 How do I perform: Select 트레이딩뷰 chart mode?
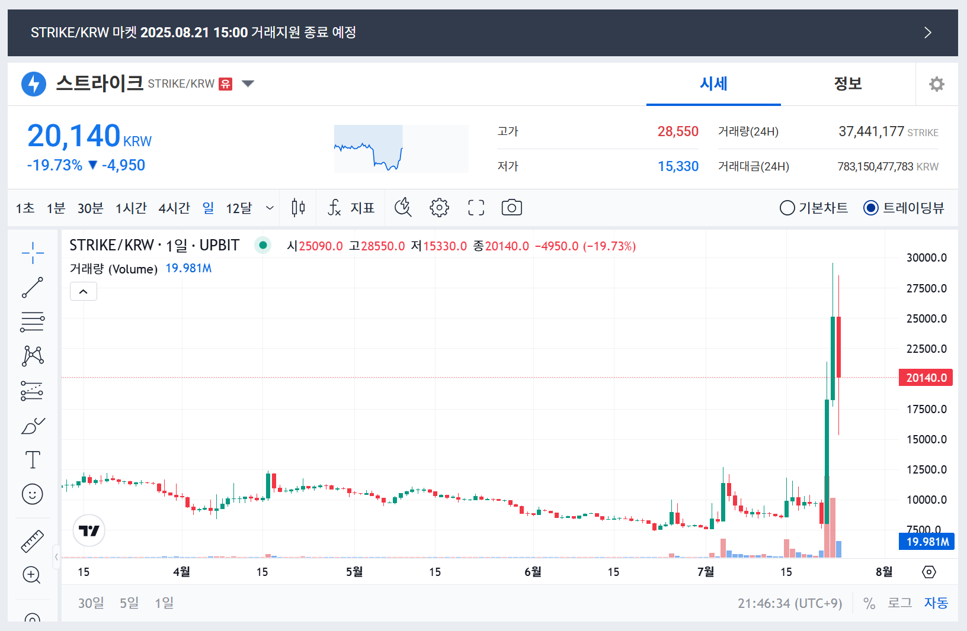902,208
